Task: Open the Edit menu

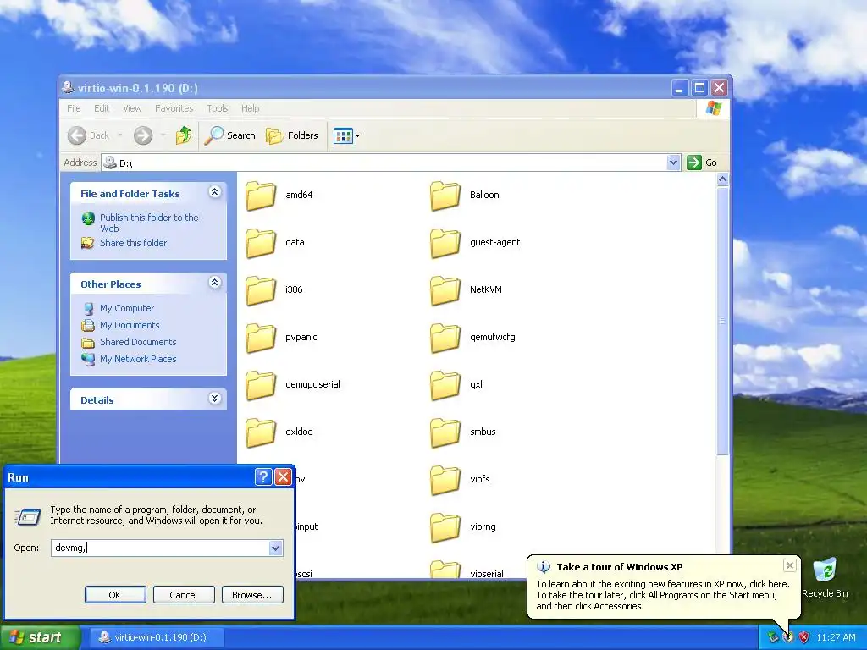Action: (x=102, y=108)
